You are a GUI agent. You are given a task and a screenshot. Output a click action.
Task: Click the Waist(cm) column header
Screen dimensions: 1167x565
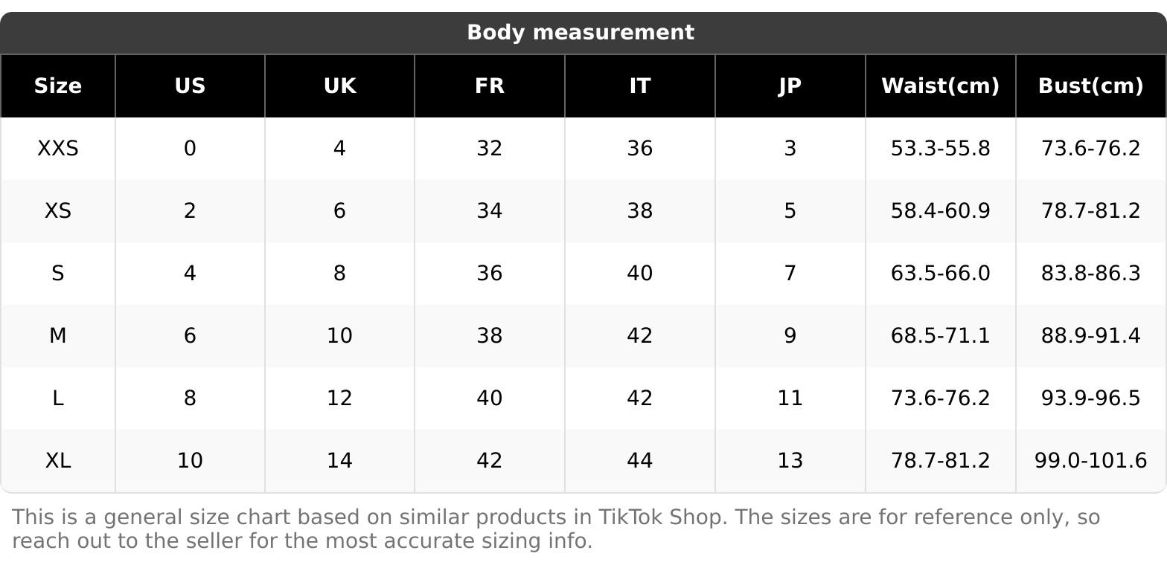pos(940,86)
